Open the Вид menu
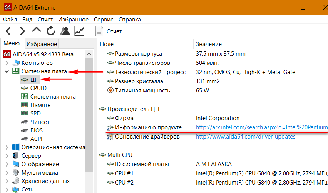 click(x=27, y=20)
